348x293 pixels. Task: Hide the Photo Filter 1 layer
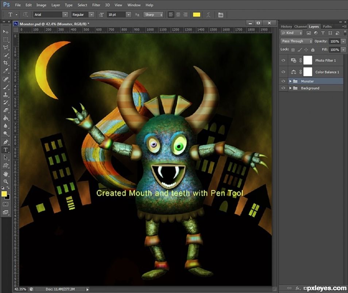(x=283, y=60)
